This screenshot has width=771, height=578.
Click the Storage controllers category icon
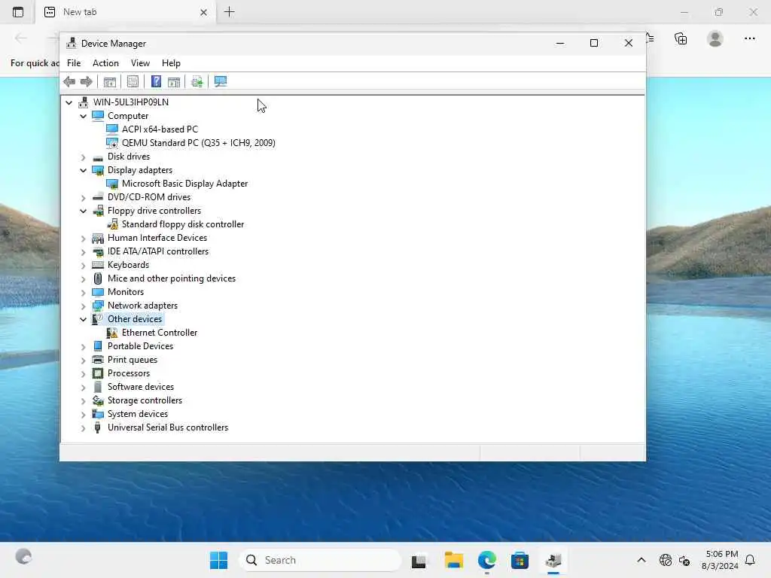click(98, 400)
